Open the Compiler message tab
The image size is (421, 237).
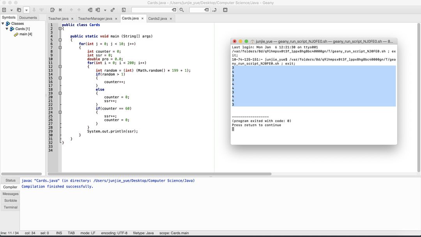coord(10,187)
